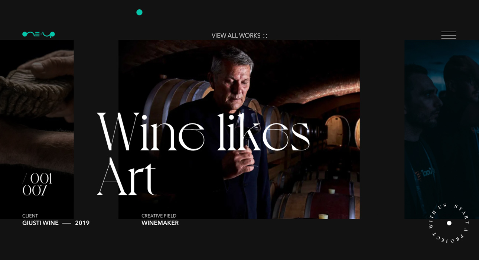Viewport: 479px width, 260px height.
Task: Click the 001 current slide number
Action: pos(41,179)
